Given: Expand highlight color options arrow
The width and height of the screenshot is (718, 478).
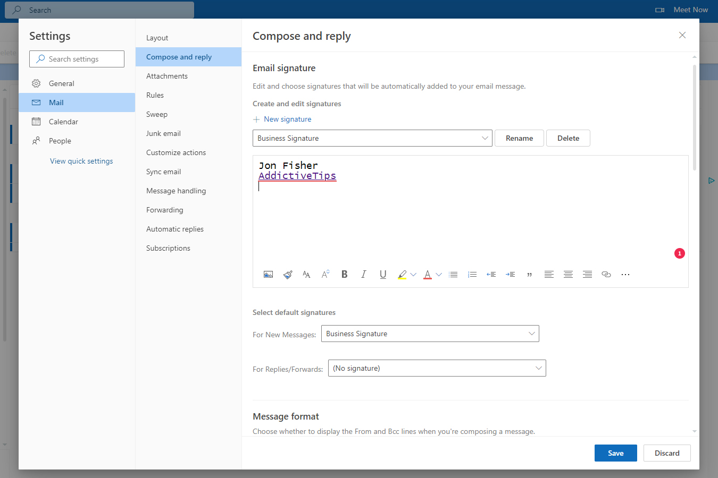Looking at the screenshot, I should [413, 275].
